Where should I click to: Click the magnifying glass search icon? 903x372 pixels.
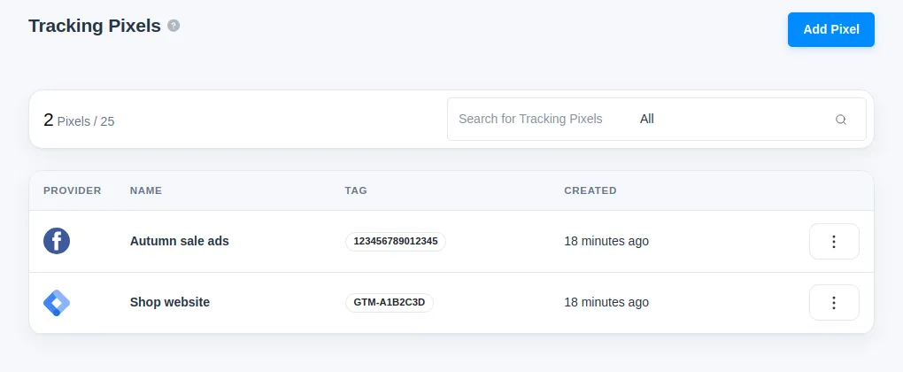841,120
